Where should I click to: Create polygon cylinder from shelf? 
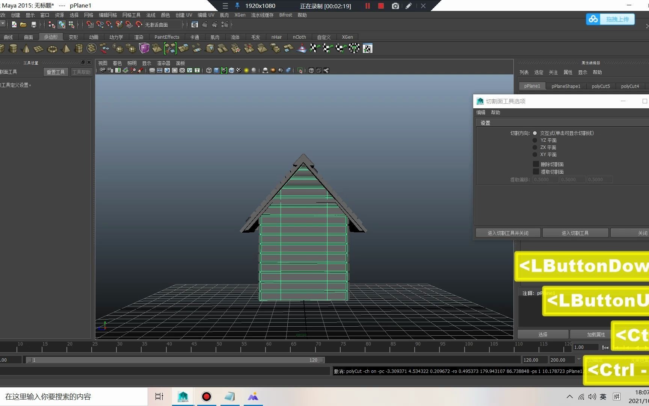(x=13, y=48)
